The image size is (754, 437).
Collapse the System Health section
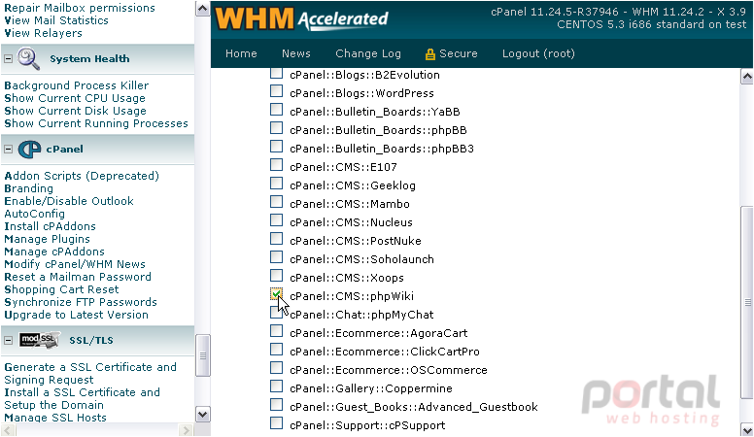8,58
